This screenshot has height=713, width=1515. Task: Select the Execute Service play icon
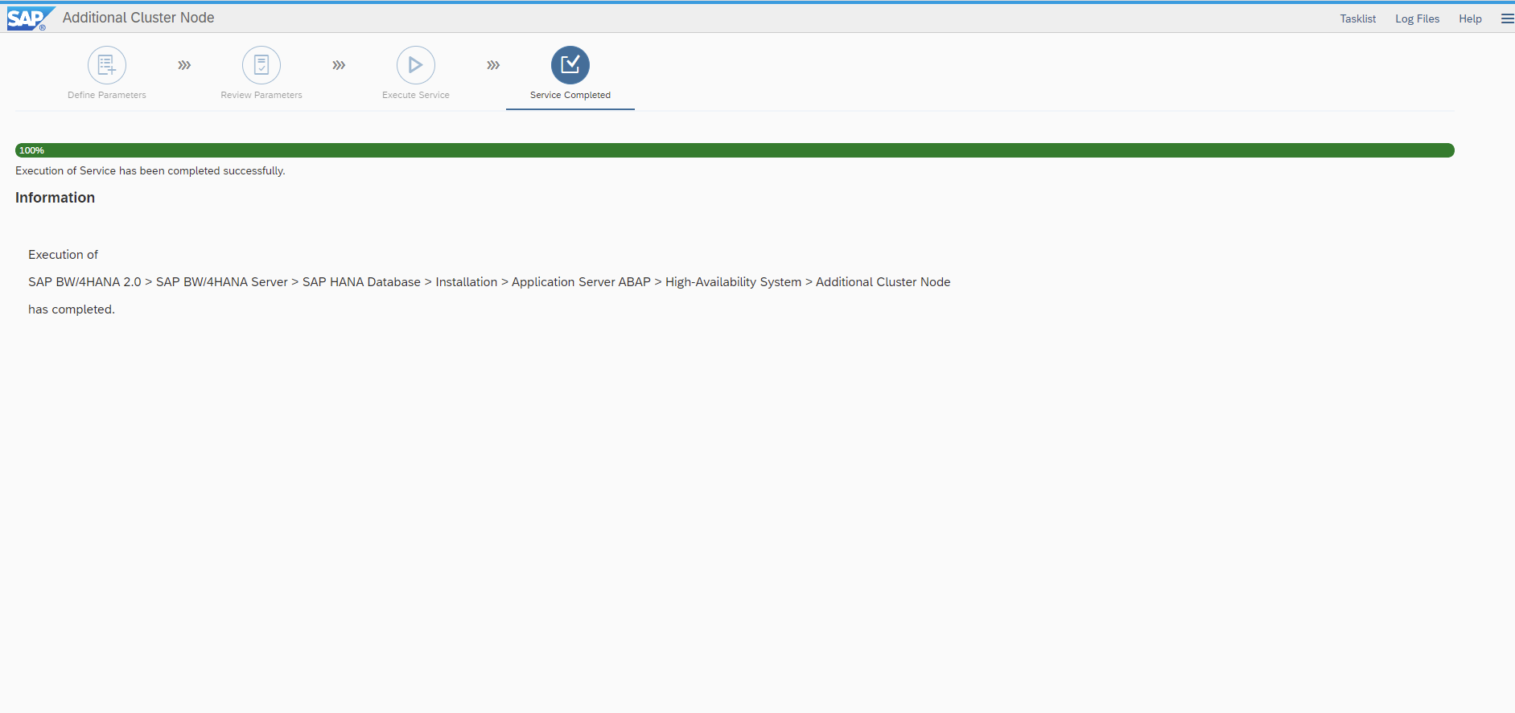tap(416, 65)
